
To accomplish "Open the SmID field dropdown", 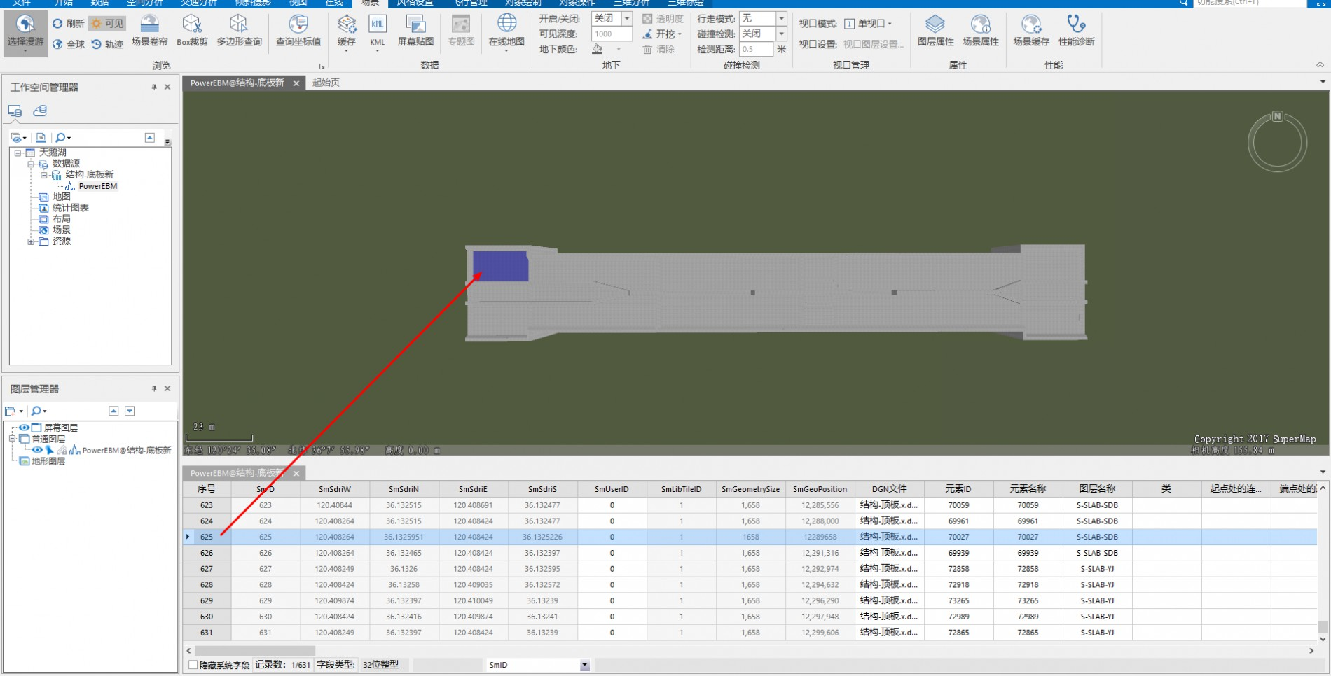I will click(x=584, y=665).
